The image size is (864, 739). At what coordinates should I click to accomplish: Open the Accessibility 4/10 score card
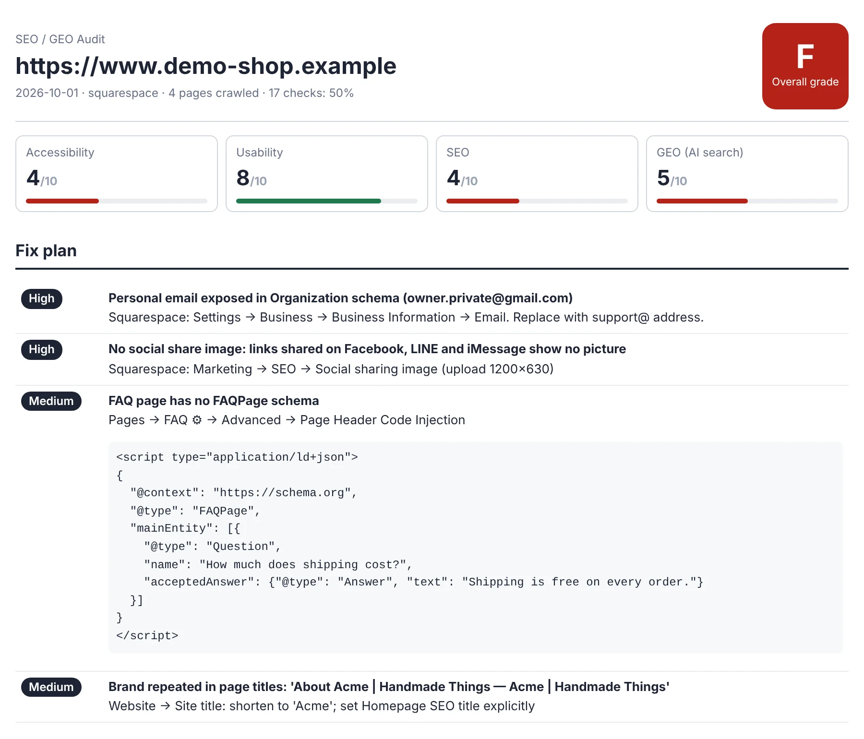click(x=117, y=174)
